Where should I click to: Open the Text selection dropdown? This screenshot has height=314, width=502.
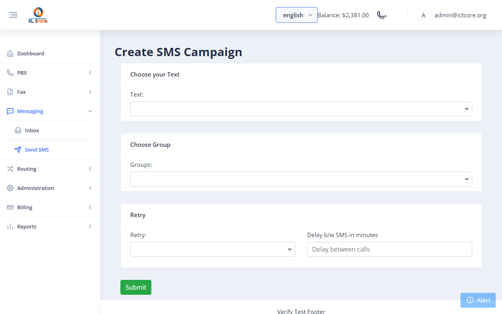(x=301, y=109)
